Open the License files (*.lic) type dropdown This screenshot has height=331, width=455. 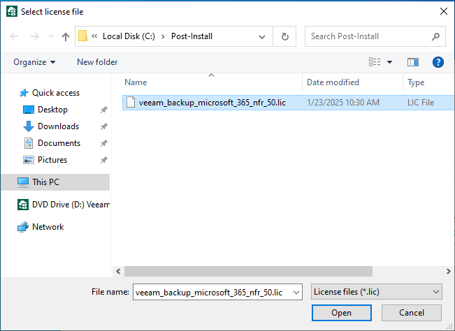pos(376,292)
